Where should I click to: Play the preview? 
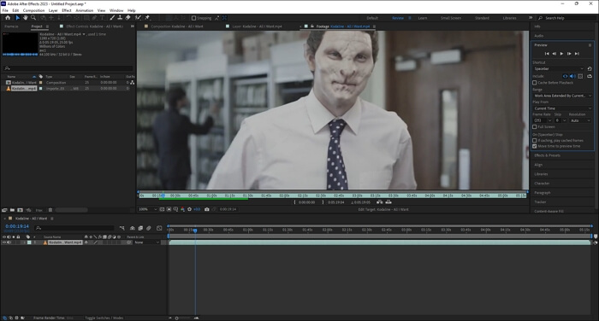tap(561, 54)
